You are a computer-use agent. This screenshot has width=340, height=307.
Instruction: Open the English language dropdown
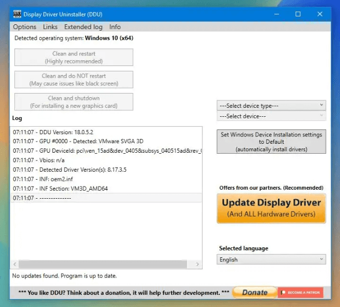[x=271, y=259]
